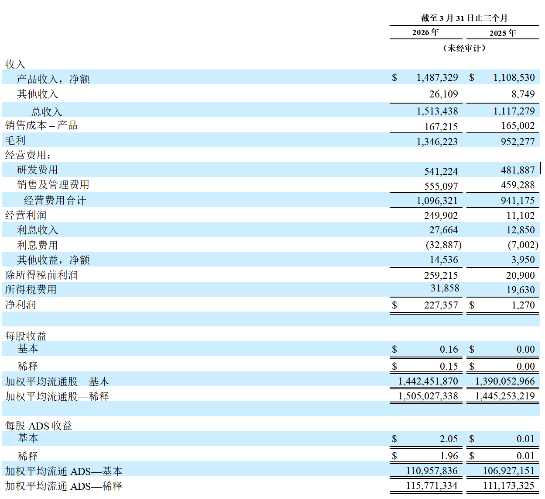This screenshot has width=545, height=499.
Task: Select diluted share count 1,505,027,338
Action: pos(428,396)
